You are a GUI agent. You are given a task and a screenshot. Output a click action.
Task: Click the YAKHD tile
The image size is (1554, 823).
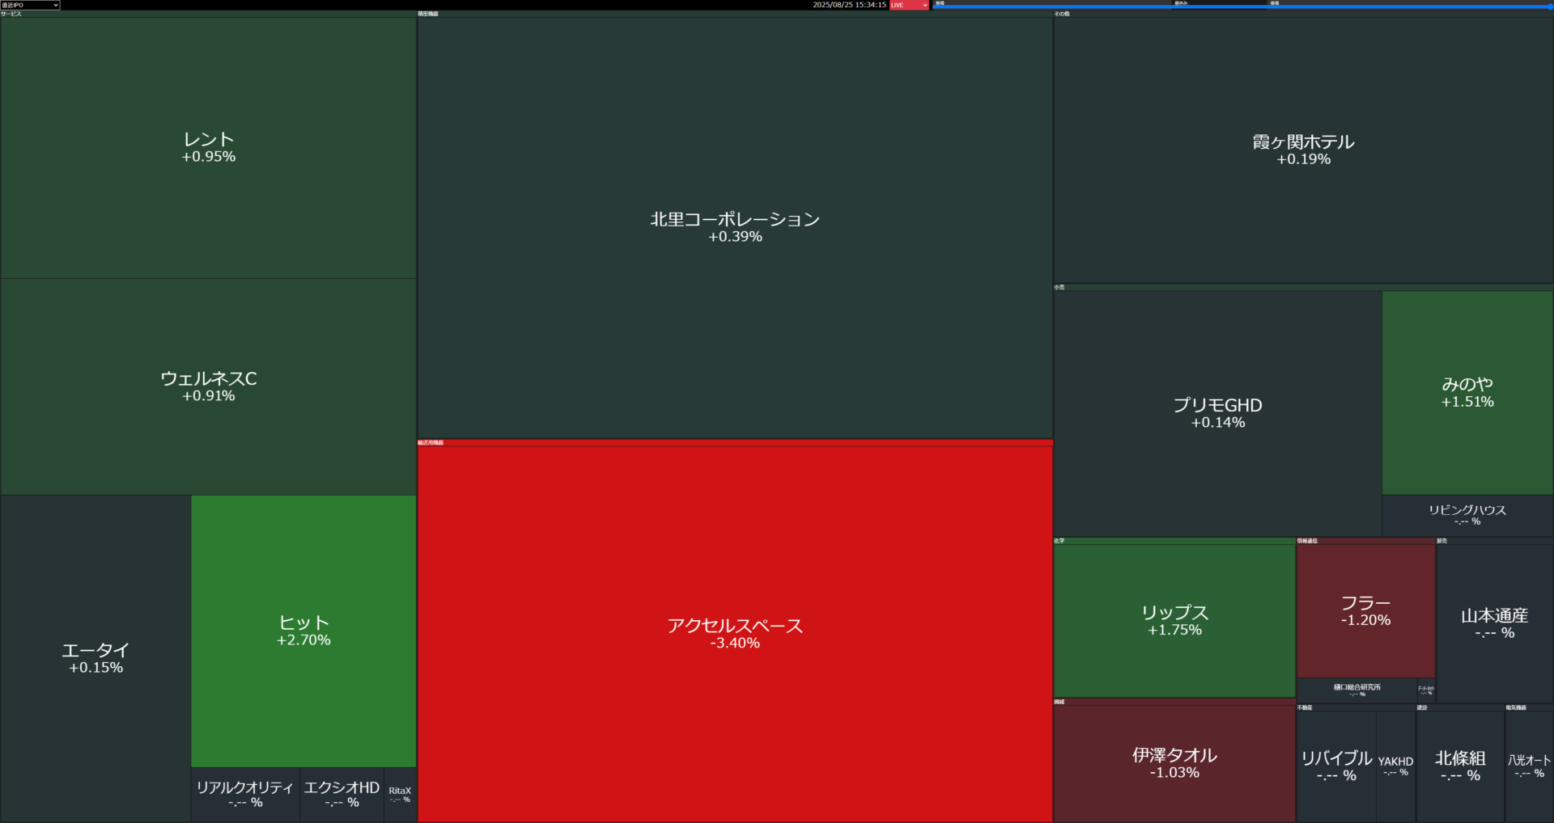click(x=1395, y=766)
